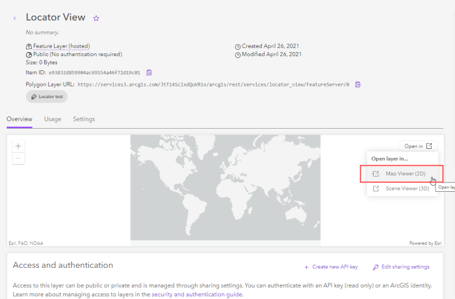Select the Overview tab
Image resolution: width=455 pixels, height=299 pixels.
click(x=19, y=119)
